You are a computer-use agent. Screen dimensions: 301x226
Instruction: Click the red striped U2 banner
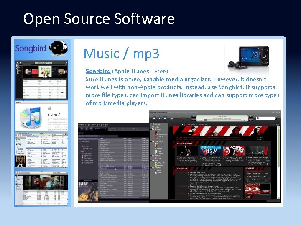coord(219,131)
